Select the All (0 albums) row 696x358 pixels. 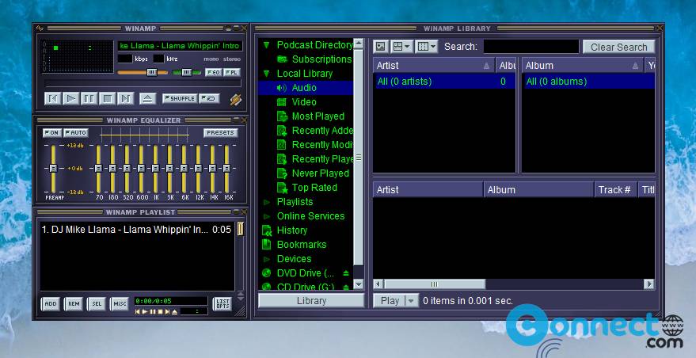tap(588, 82)
